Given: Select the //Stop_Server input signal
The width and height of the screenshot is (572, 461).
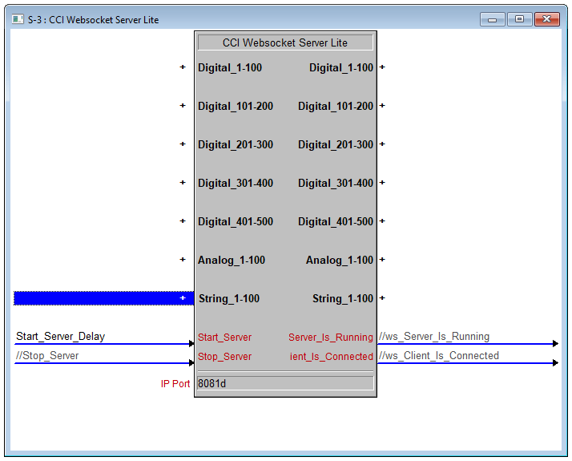Looking at the screenshot, I should [x=47, y=356].
